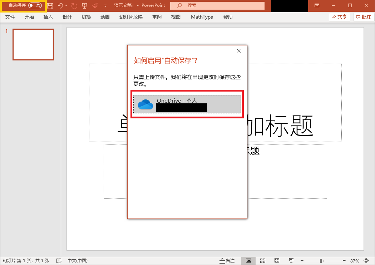Open the 视图 tab
375x265 pixels.
tap(176, 17)
